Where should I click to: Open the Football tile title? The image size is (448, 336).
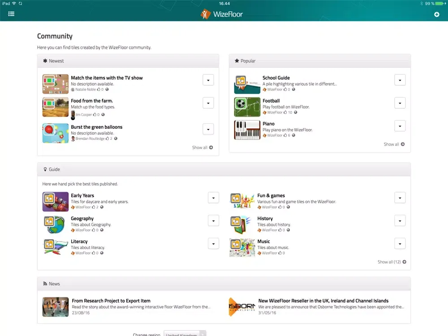click(271, 101)
